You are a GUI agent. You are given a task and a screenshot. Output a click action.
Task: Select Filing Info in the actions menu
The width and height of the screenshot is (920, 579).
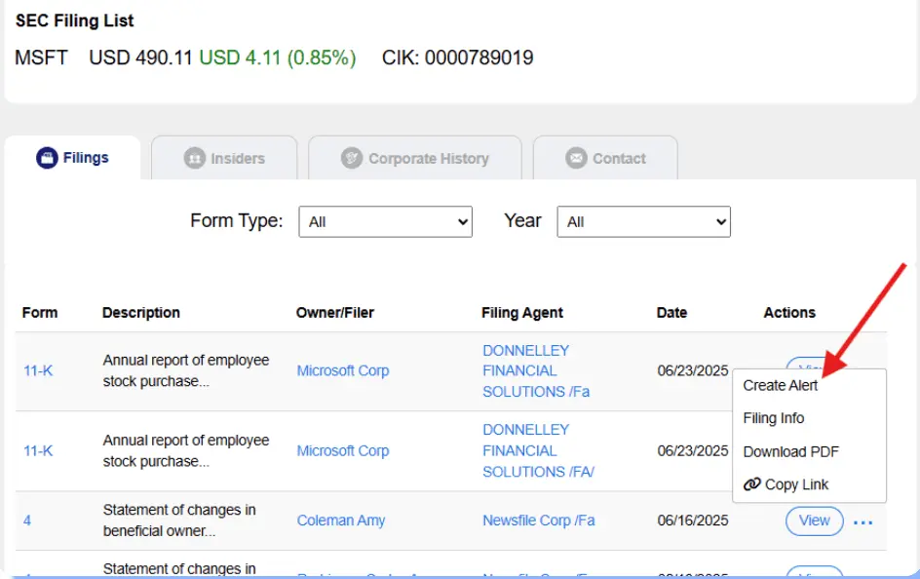click(774, 418)
